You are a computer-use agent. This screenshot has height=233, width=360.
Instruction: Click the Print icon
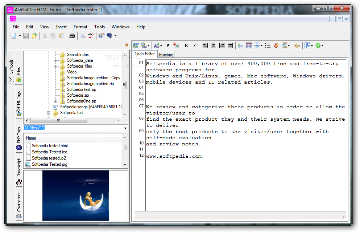click(72, 36)
